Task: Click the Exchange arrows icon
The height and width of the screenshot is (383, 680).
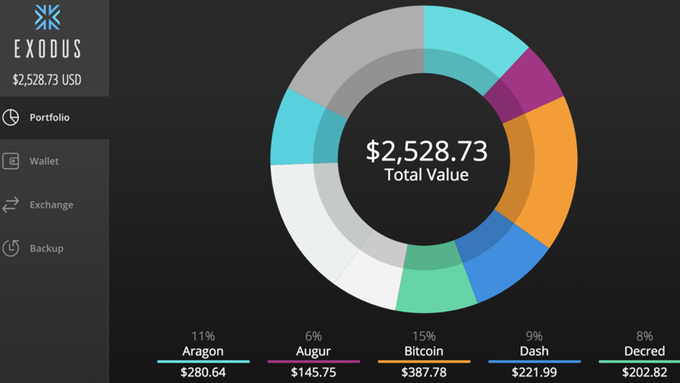Action: [11, 204]
